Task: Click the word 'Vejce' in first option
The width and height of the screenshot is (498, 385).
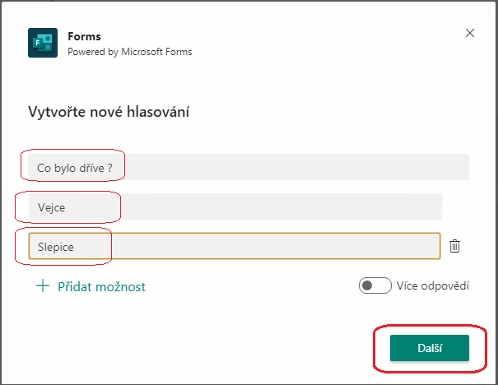Action: 52,207
